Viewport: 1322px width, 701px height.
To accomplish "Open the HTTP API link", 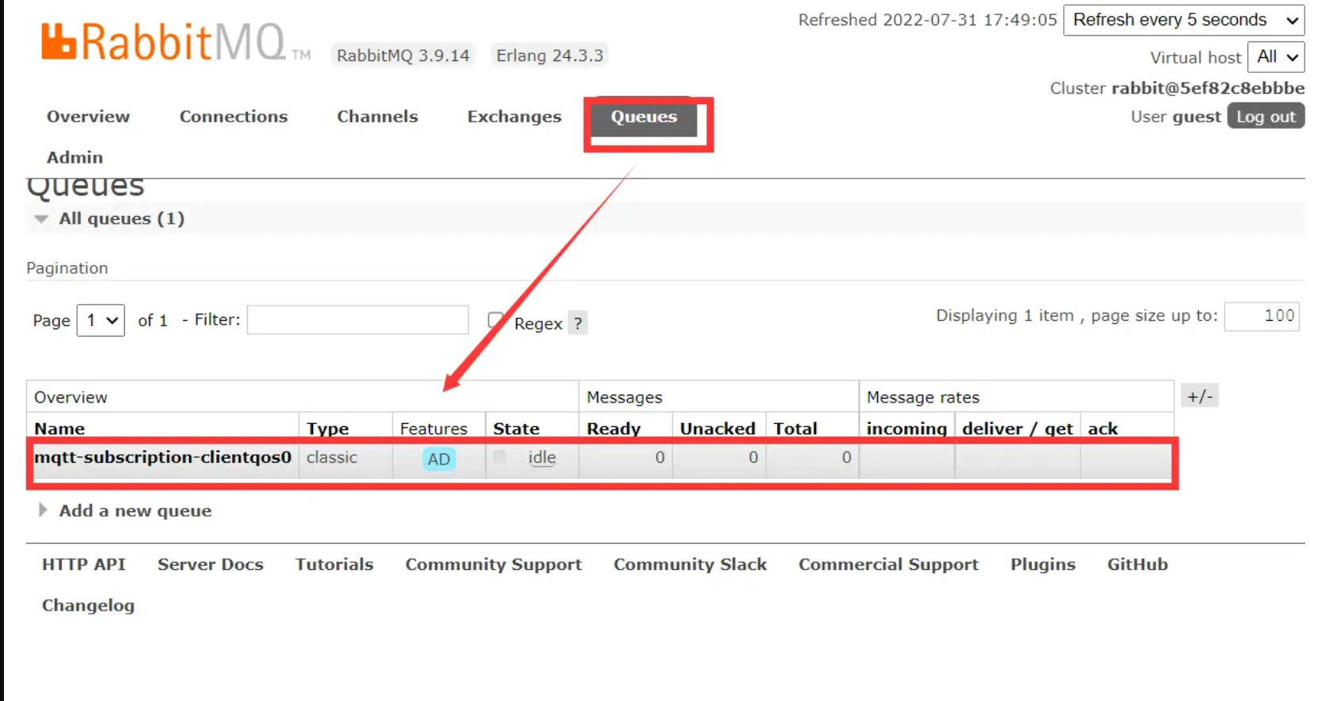I will 83,564.
